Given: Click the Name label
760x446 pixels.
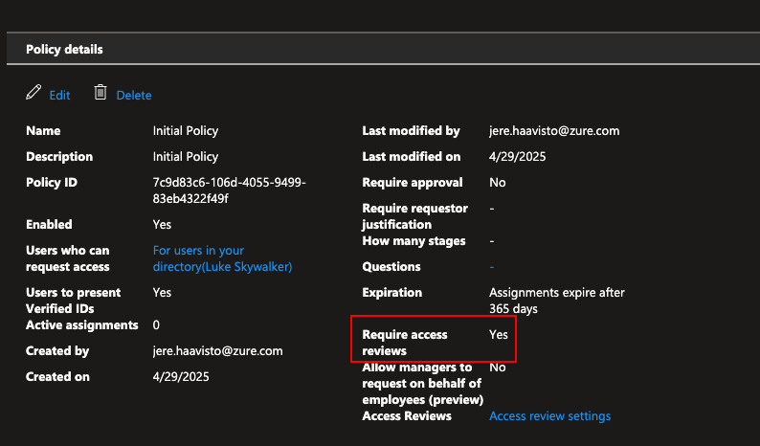Looking at the screenshot, I should [43, 131].
